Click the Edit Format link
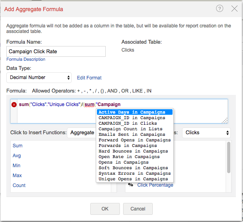This screenshot has width=243, height=222. 89,78
